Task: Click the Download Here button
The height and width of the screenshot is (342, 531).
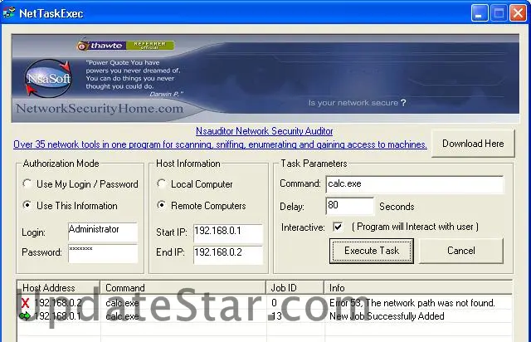Action: pos(473,144)
